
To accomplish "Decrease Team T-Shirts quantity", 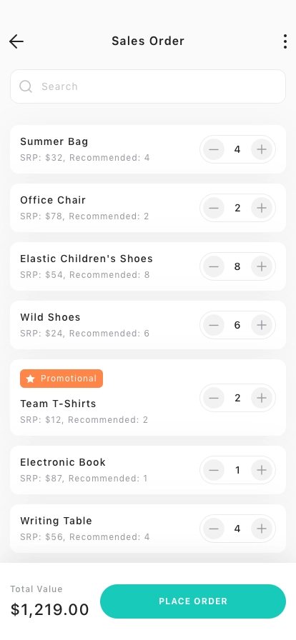I will coord(213,398).
